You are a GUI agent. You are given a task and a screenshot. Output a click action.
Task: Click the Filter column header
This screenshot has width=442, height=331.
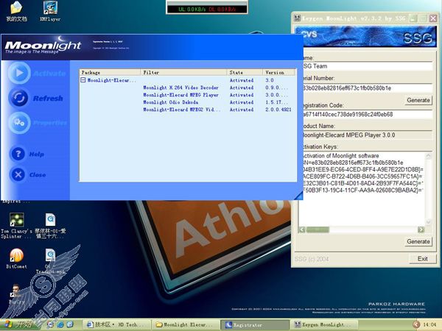click(183, 72)
